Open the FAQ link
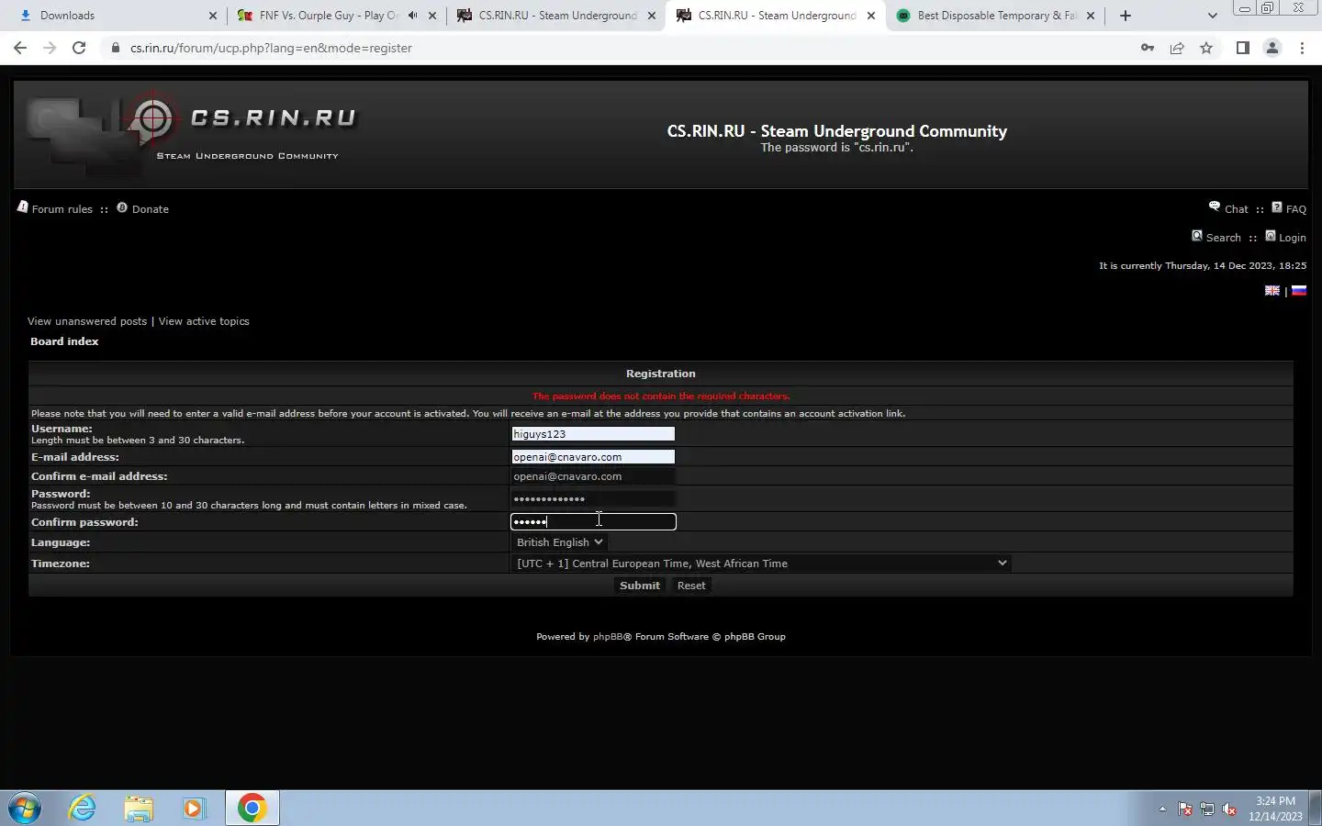The width and height of the screenshot is (1322, 826). point(1295,209)
